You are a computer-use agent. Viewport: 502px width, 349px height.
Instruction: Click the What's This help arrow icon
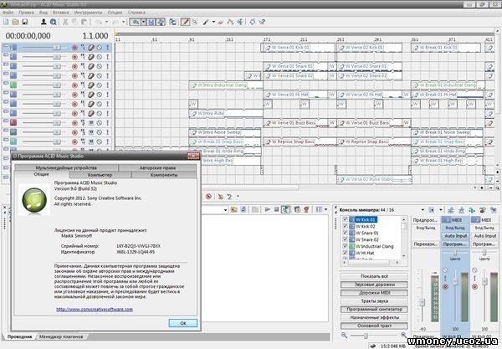(262, 22)
